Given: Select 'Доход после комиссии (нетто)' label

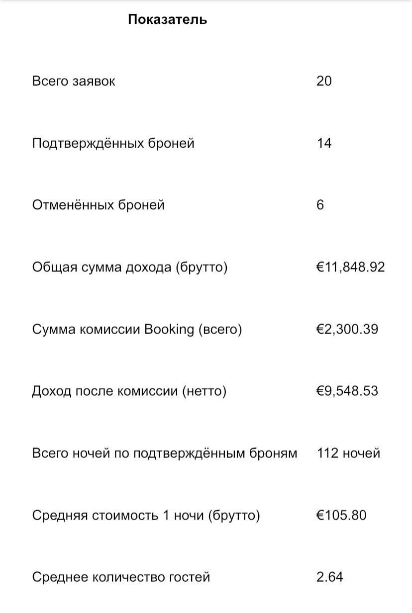Looking at the screenshot, I should tap(129, 391).
